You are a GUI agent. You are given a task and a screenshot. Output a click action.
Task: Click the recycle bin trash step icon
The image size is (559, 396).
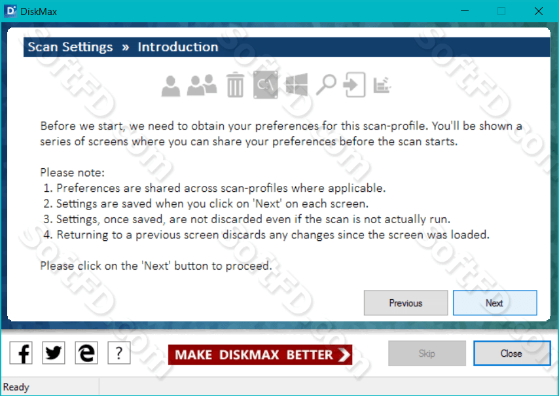(235, 85)
